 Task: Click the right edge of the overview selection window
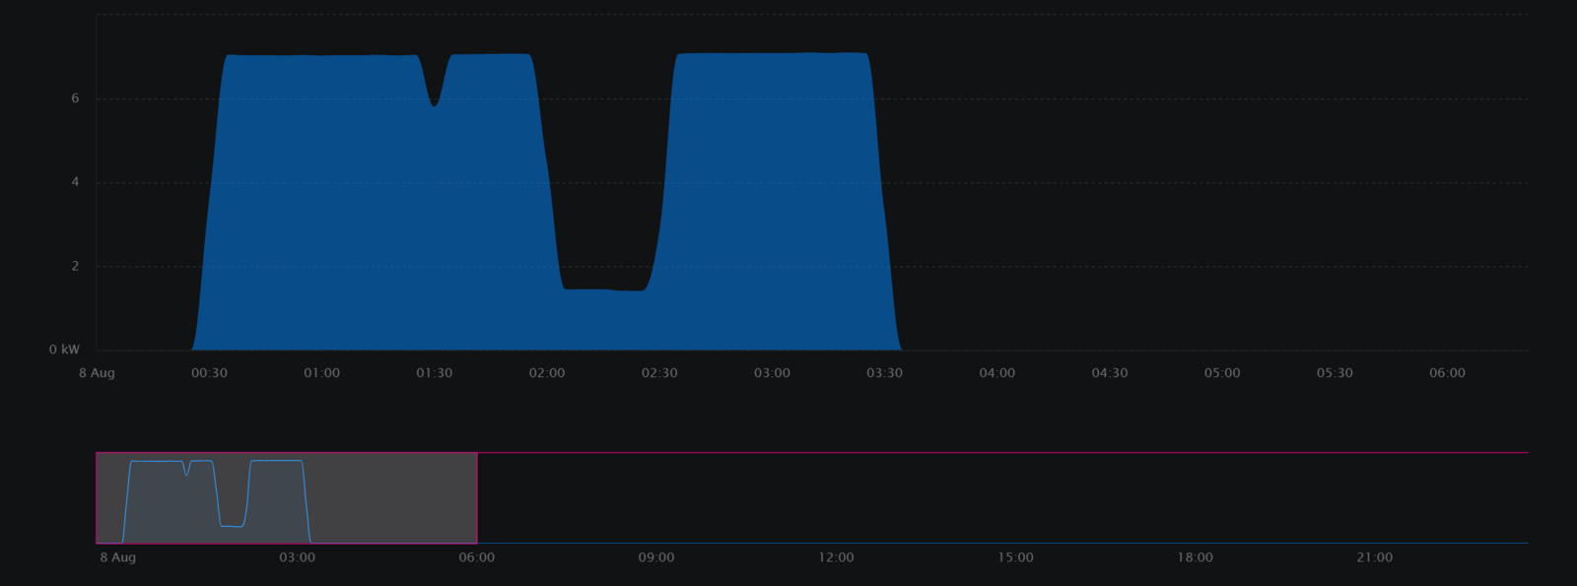click(477, 498)
